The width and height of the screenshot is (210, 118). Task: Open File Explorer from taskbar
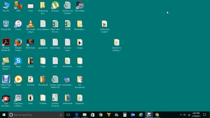[85, 115]
